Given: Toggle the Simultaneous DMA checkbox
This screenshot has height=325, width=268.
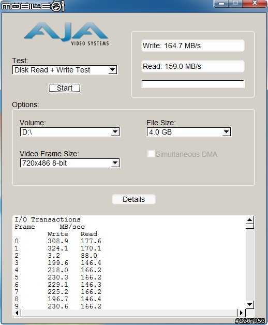Looking at the screenshot, I should point(151,154).
